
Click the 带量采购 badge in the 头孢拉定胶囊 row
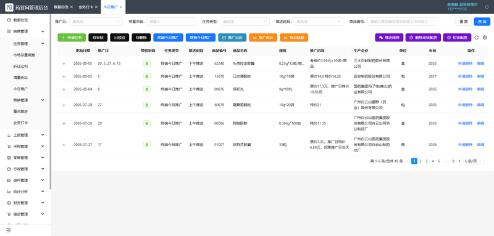(147, 63)
